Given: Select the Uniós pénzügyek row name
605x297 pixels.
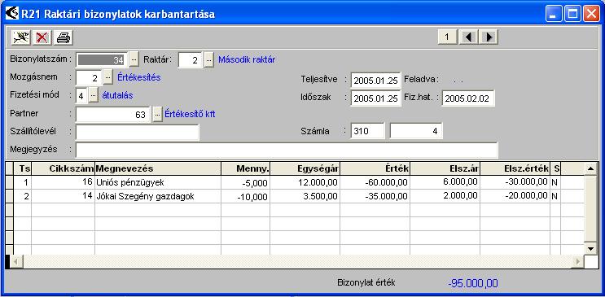Looking at the screenshot, I should coord(158,182).
